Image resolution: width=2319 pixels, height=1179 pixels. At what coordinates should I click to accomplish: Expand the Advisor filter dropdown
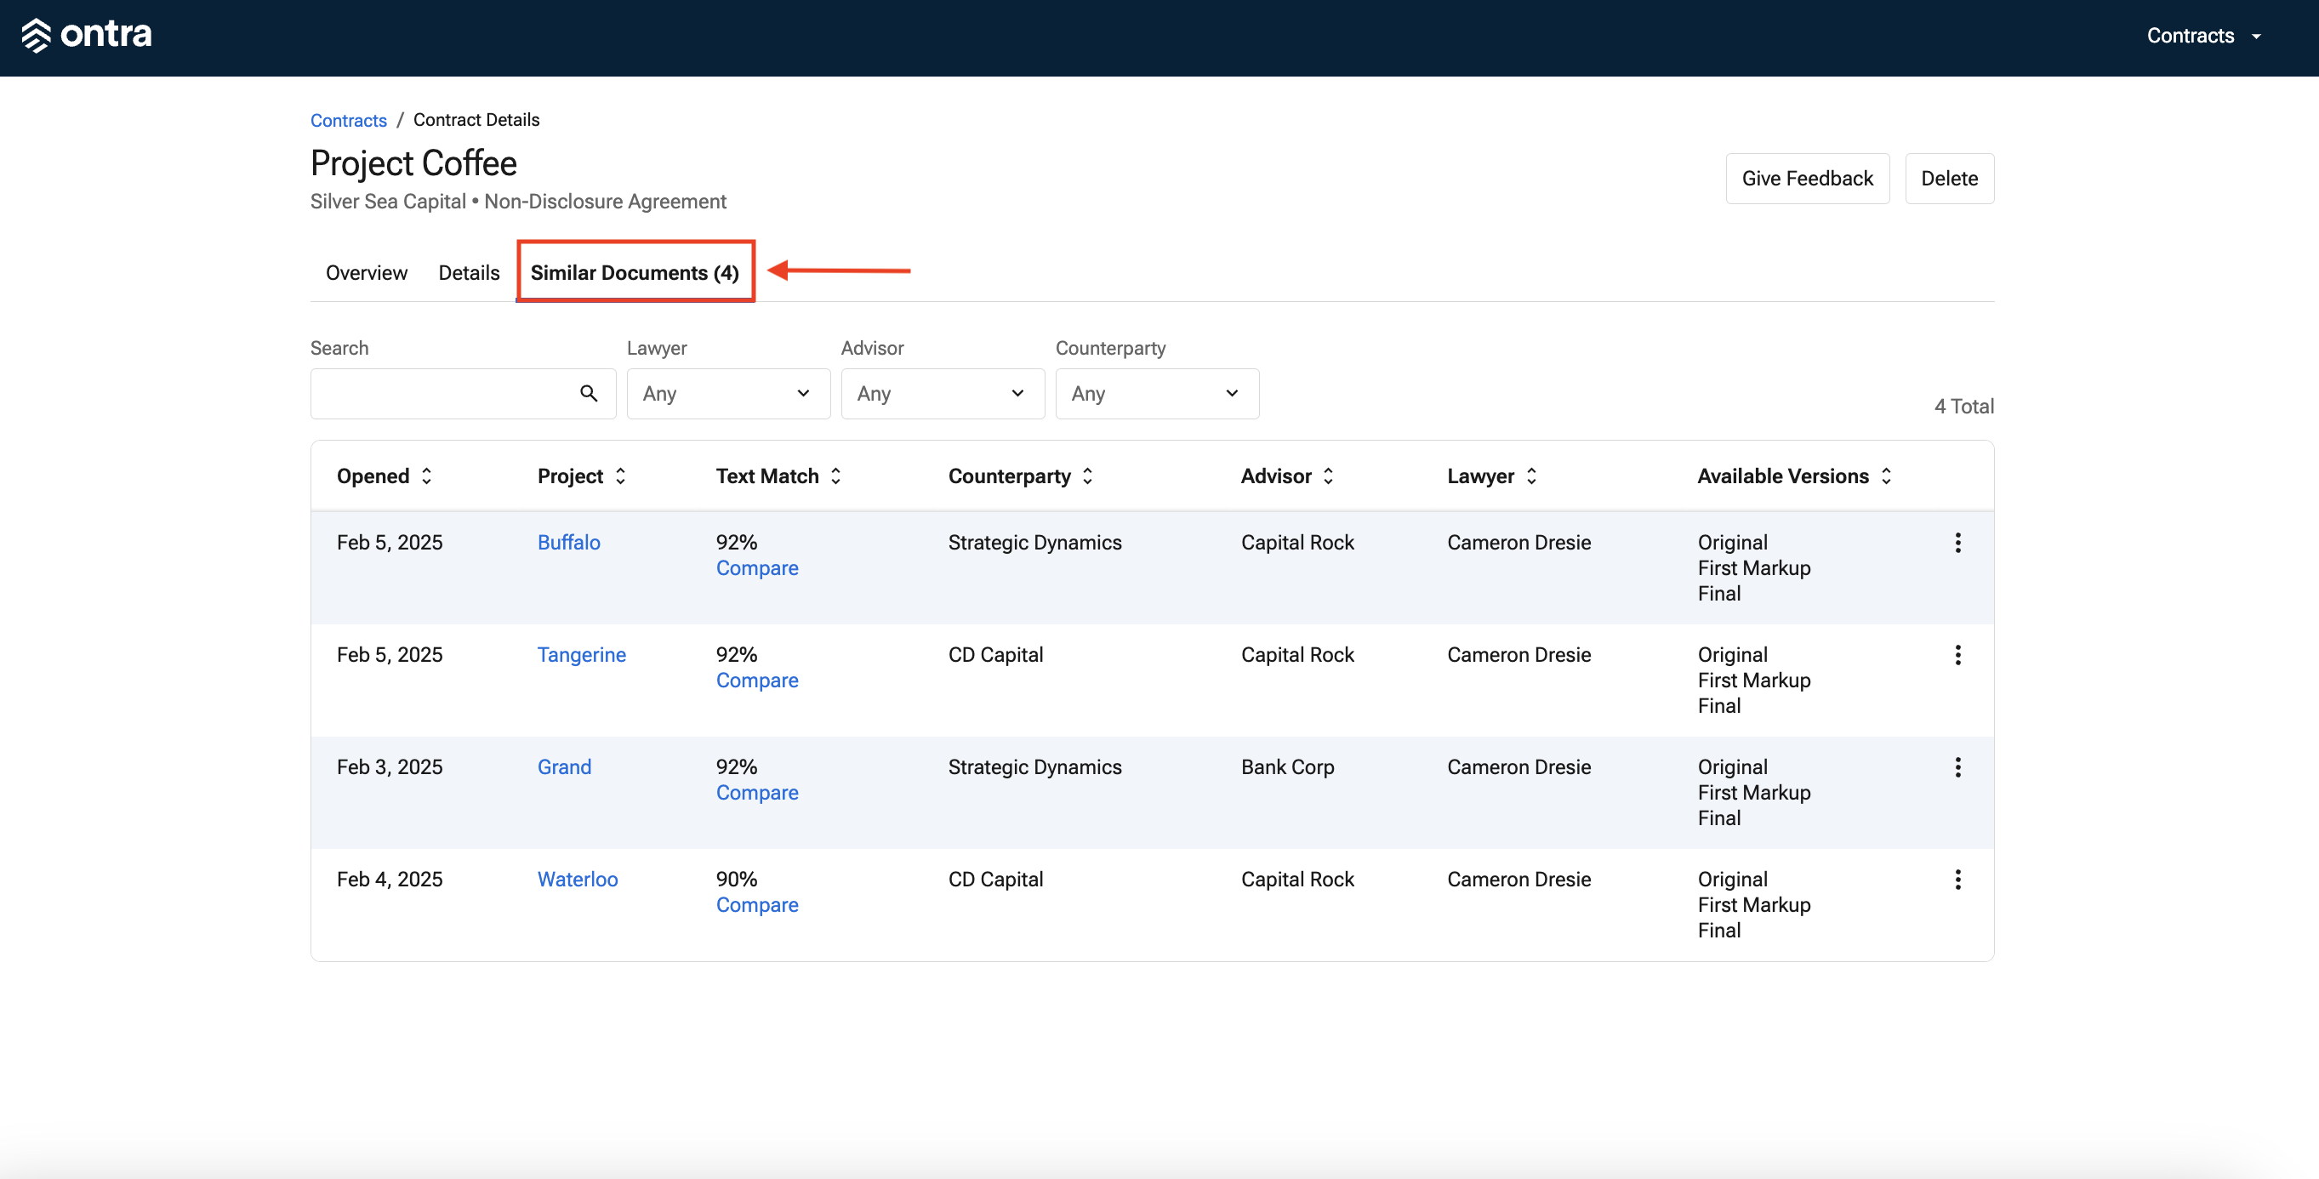click(943, 393)
